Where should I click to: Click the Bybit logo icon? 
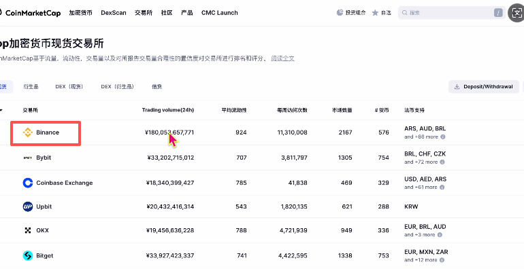pos(28,158)
